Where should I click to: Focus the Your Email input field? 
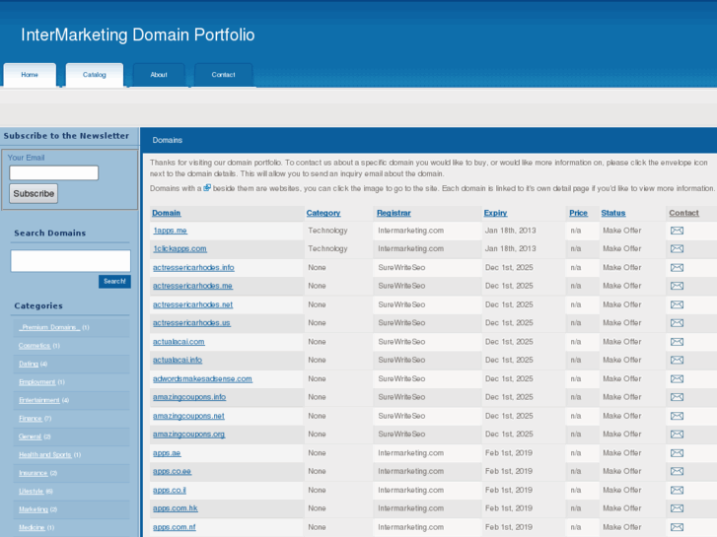coord(54,172)
